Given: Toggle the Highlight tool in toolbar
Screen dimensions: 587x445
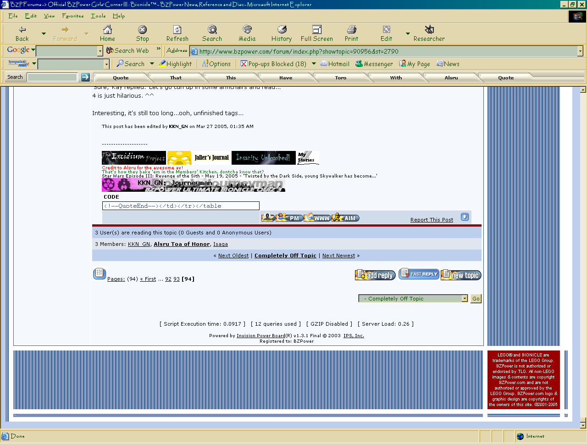Looking at the screenshot, I should 176,64.
